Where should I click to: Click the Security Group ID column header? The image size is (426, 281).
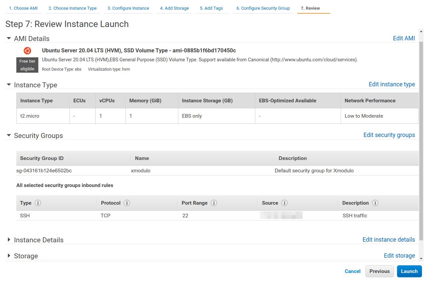[x=42, y=158]
